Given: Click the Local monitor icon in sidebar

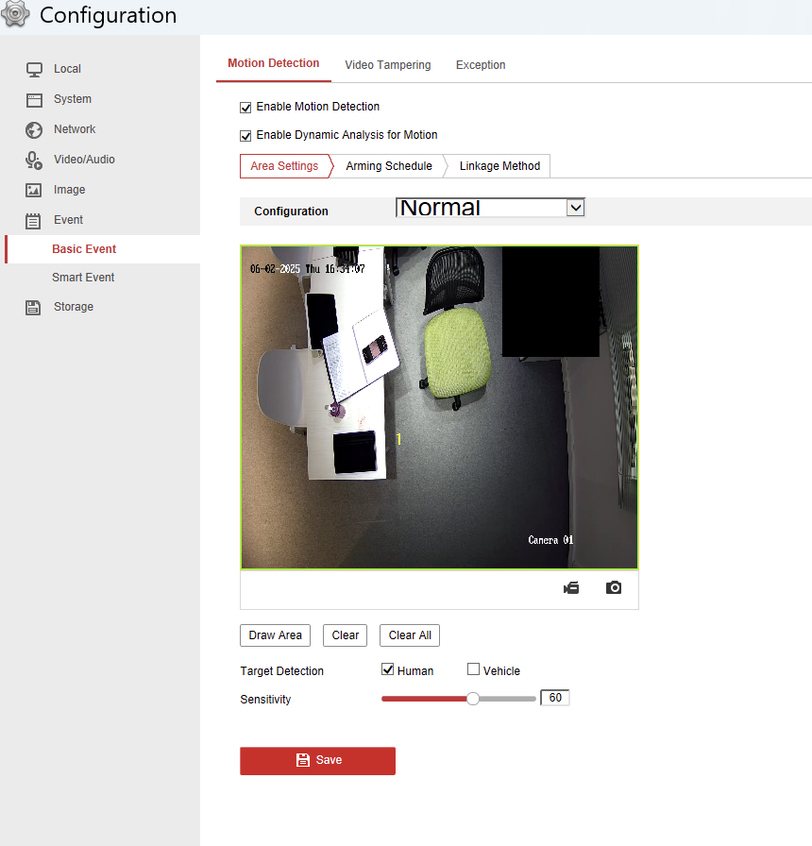Looking at the screenshot, I should coord(34,69).
